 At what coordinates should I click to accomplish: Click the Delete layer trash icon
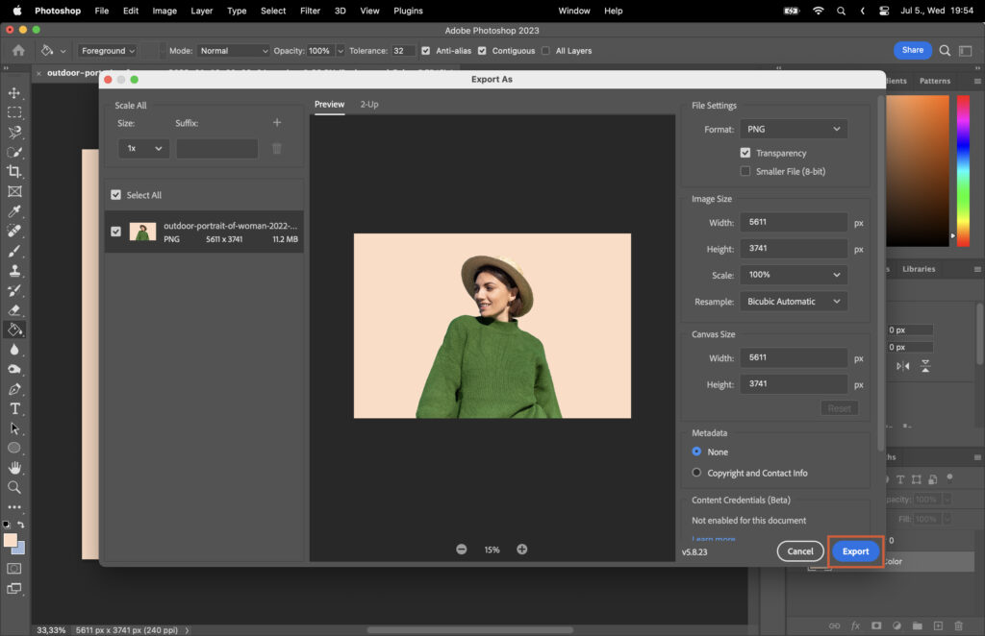(959, 625)
